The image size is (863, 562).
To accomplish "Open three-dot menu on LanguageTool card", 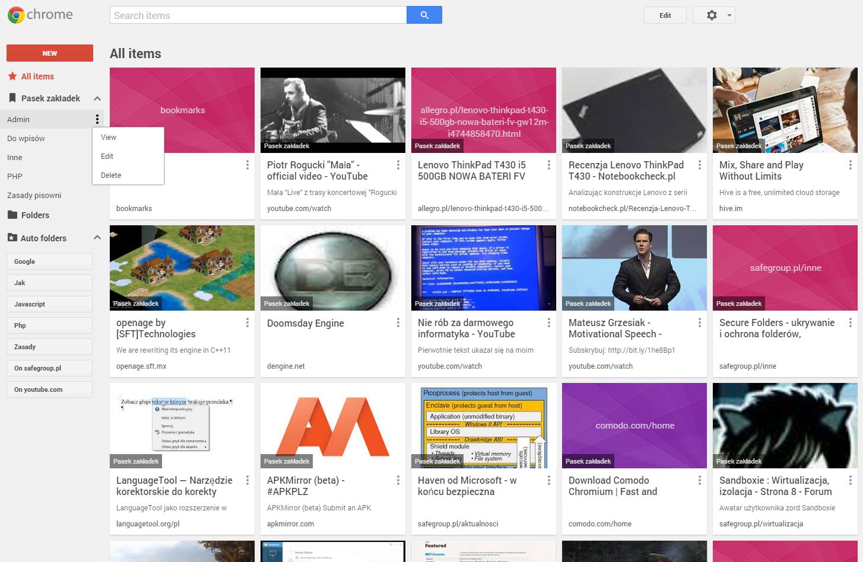I will tap(248, 480).
